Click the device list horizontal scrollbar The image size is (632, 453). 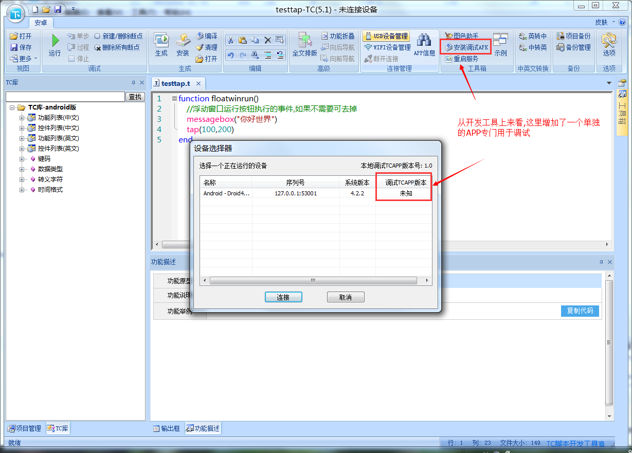[313, 281]
